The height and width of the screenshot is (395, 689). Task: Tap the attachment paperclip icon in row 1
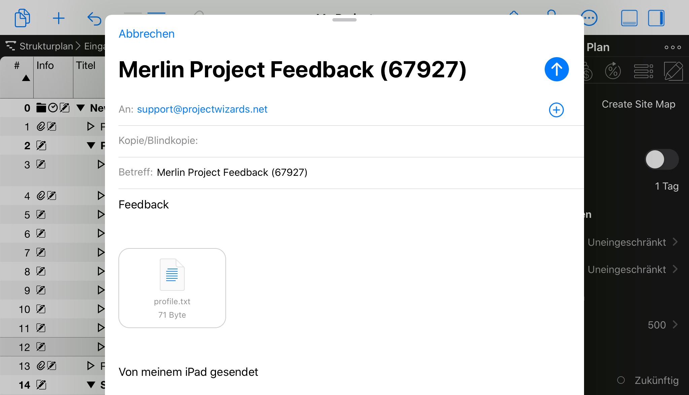coord(41,127)
